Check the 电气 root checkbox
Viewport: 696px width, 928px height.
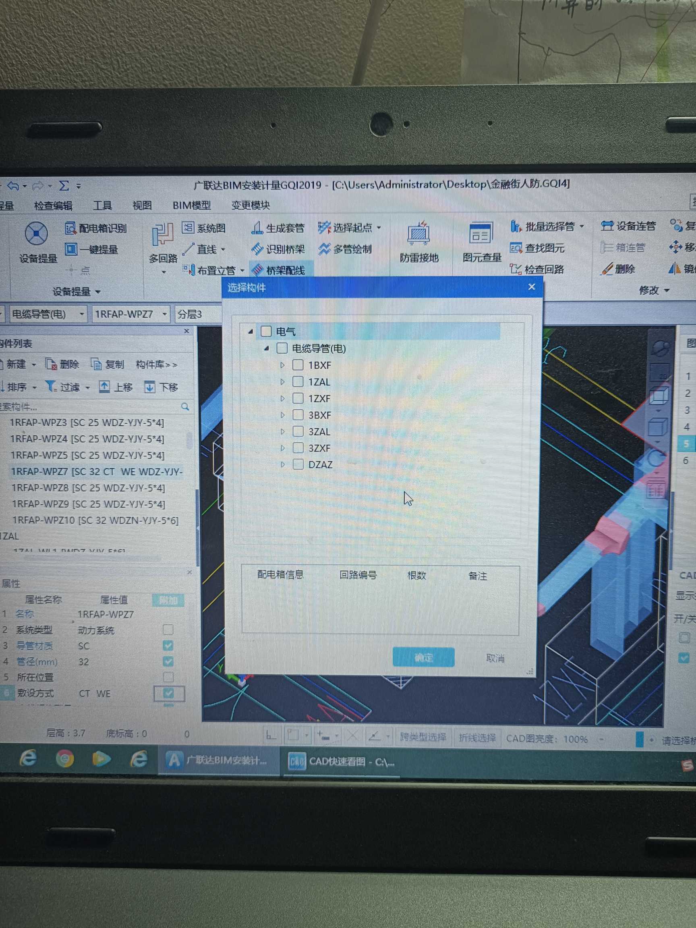coord(266,331)
